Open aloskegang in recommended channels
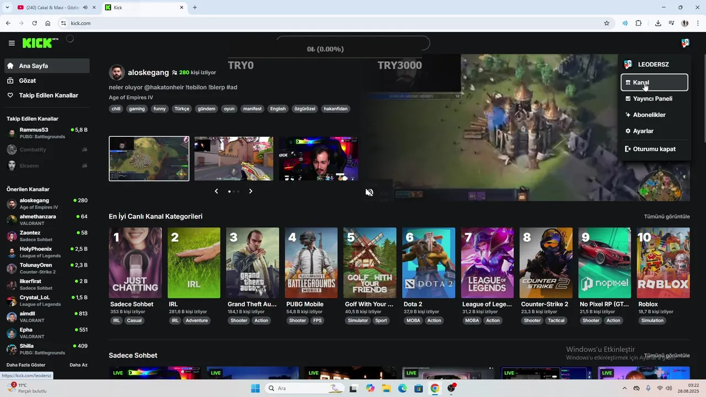706x397 pixels. (x=47, y=203)
